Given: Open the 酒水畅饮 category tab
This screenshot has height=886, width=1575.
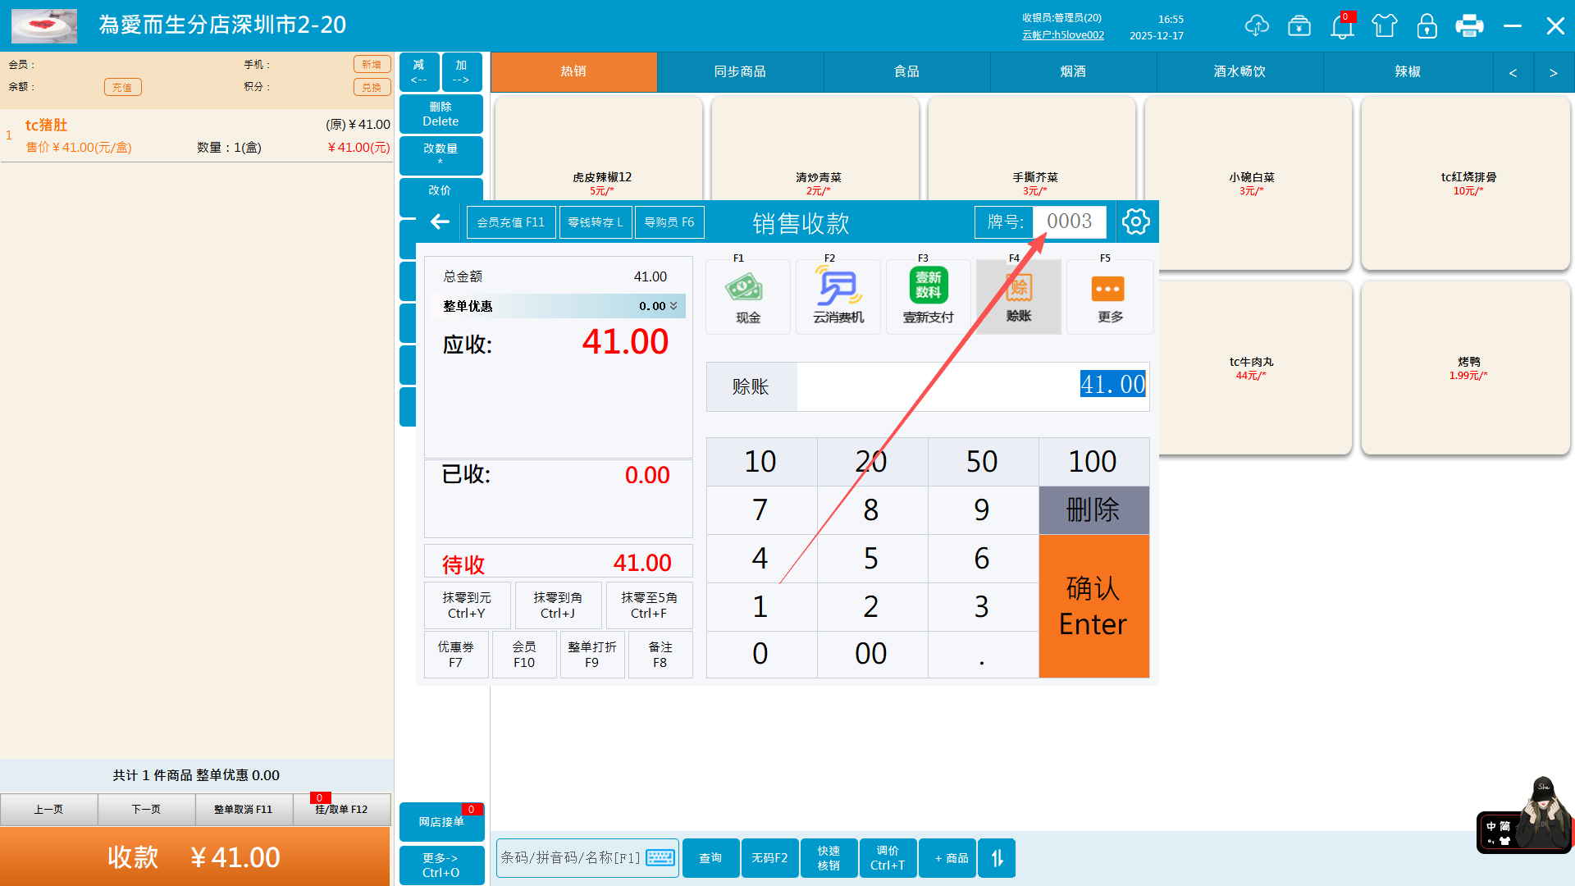Looking at the screenshot, I should click(1239, 72).
